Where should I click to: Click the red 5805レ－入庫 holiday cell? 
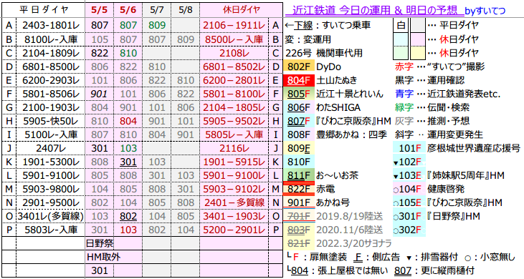234,134
